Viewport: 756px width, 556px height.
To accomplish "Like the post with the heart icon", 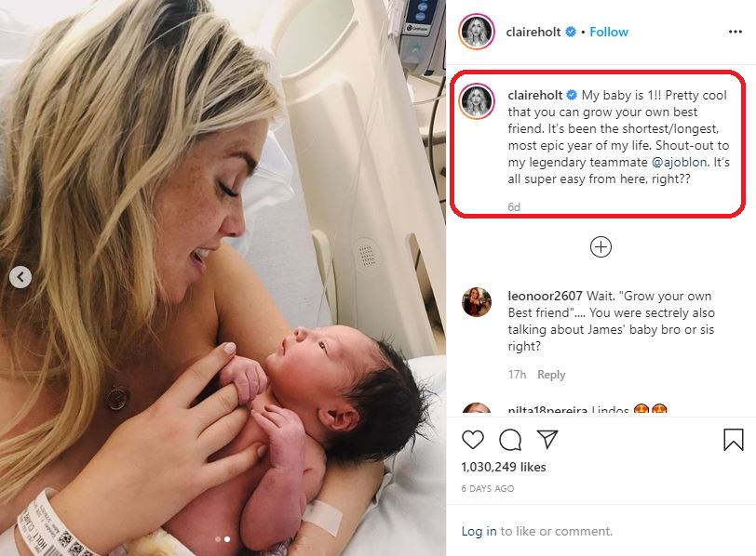I will click(x=473, y=440).
